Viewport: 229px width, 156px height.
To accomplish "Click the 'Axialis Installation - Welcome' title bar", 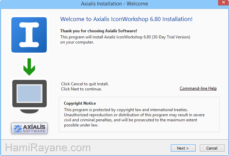I will point(114,4).
